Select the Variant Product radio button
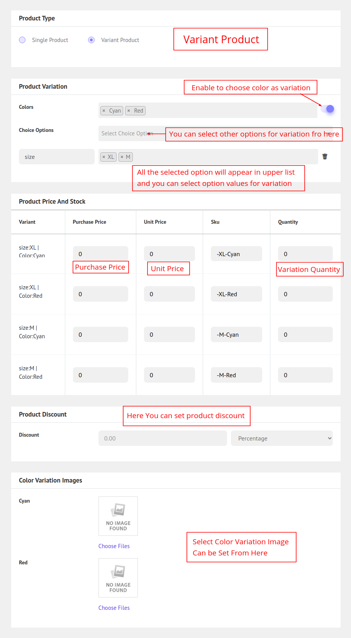Image resolution: width=351 pixels, height=638 pixels. (x=92, y=40)
